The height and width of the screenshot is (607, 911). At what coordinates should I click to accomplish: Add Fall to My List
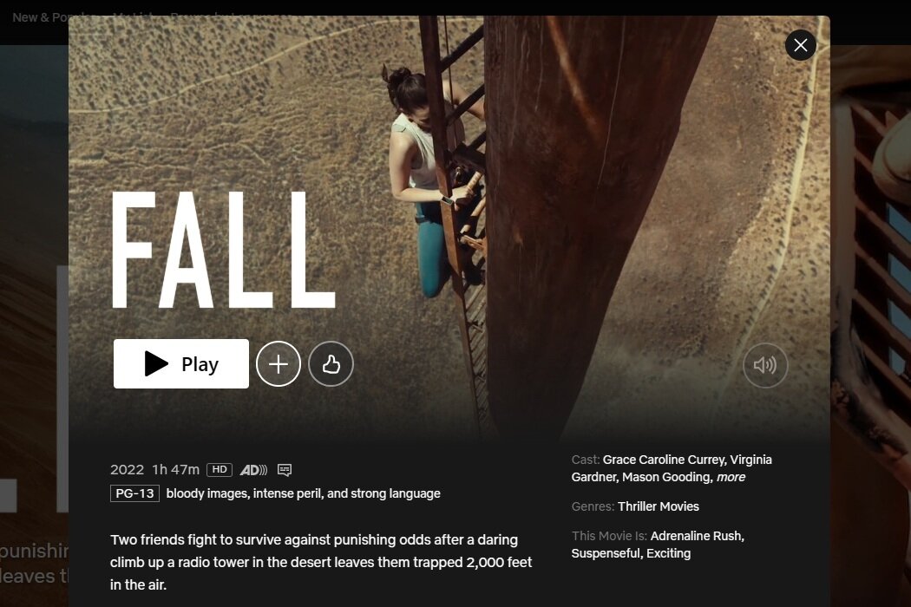279,364
